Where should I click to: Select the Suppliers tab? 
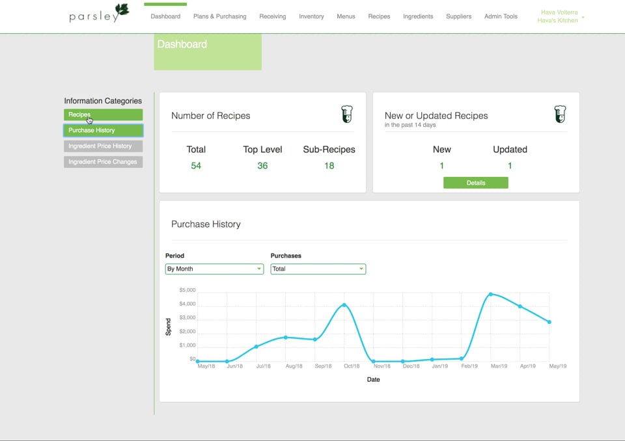[458, 16]
